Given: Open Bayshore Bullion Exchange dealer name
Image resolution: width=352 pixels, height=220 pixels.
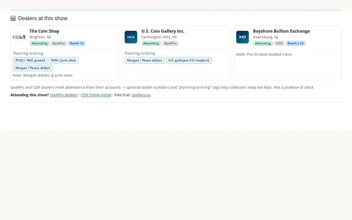Looking at the screenshot, I should tap(281, 31).
